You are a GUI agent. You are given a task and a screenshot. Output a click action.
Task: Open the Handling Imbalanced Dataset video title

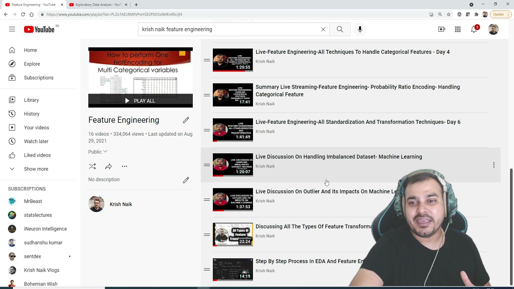(339, 157)
